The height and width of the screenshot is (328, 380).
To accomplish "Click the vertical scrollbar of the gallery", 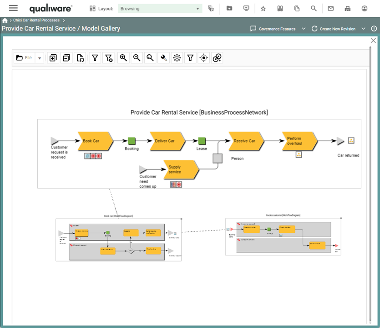I will tap(370, 184).
